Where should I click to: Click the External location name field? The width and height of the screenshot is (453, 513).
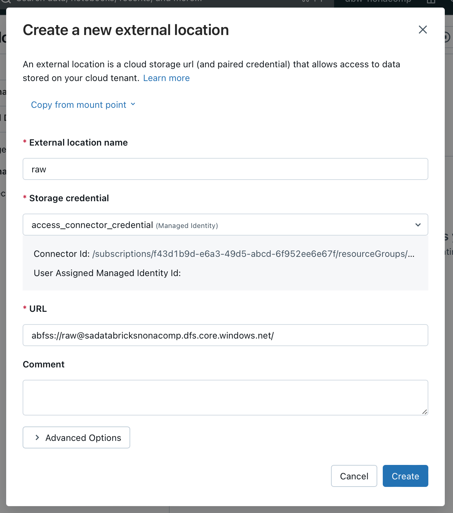pyautogui.click(x=225, y=169)
